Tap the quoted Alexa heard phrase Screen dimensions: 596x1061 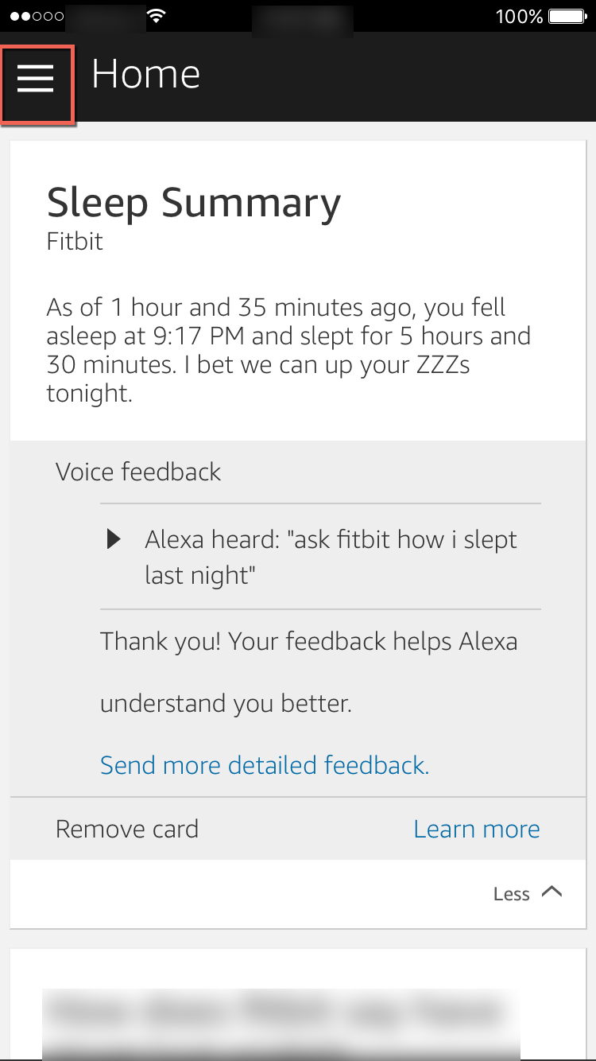tap(331, 557)
